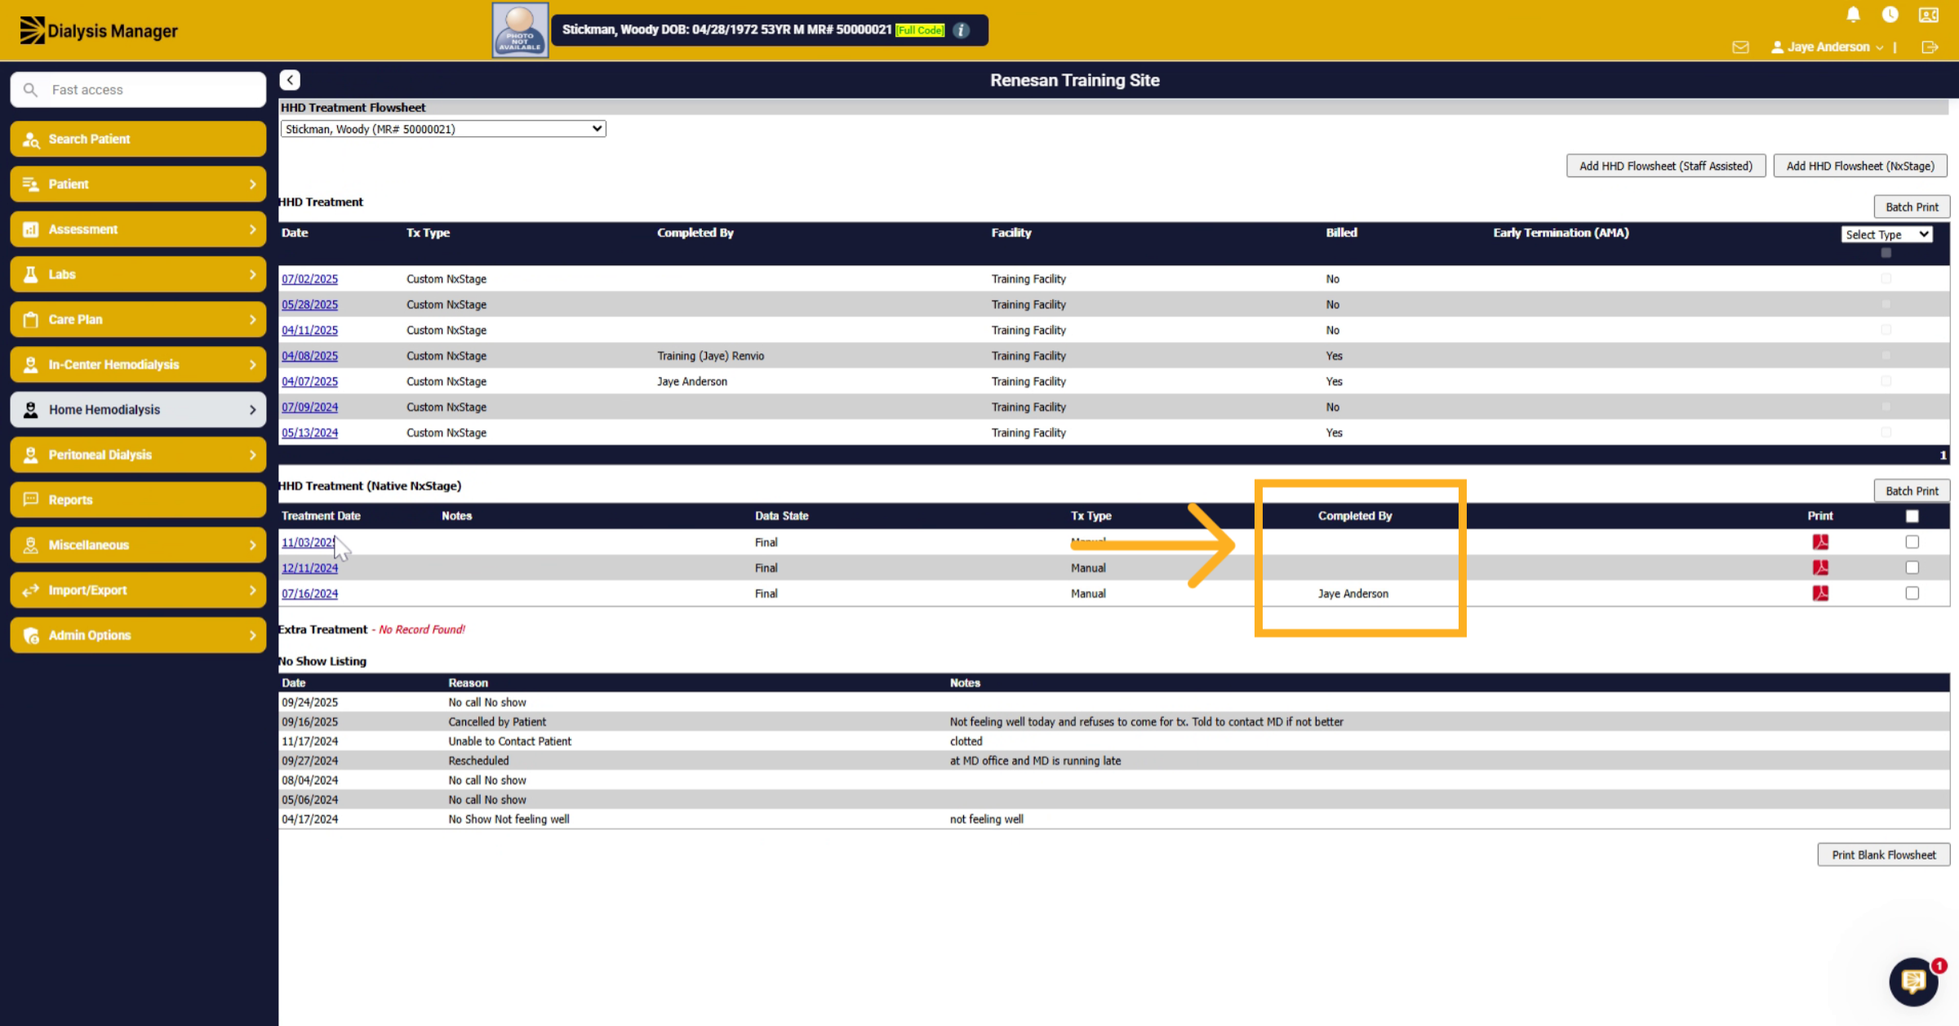1959x1026 pixels.
Task: Click the contact card icon in header
Action: pos(1928,15)
